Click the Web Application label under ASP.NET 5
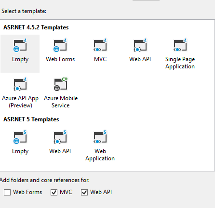Screen dimensions: 215x208 point(100,155)
